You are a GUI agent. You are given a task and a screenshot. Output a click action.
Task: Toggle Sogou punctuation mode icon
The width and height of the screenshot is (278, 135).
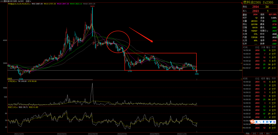[260, 122]
